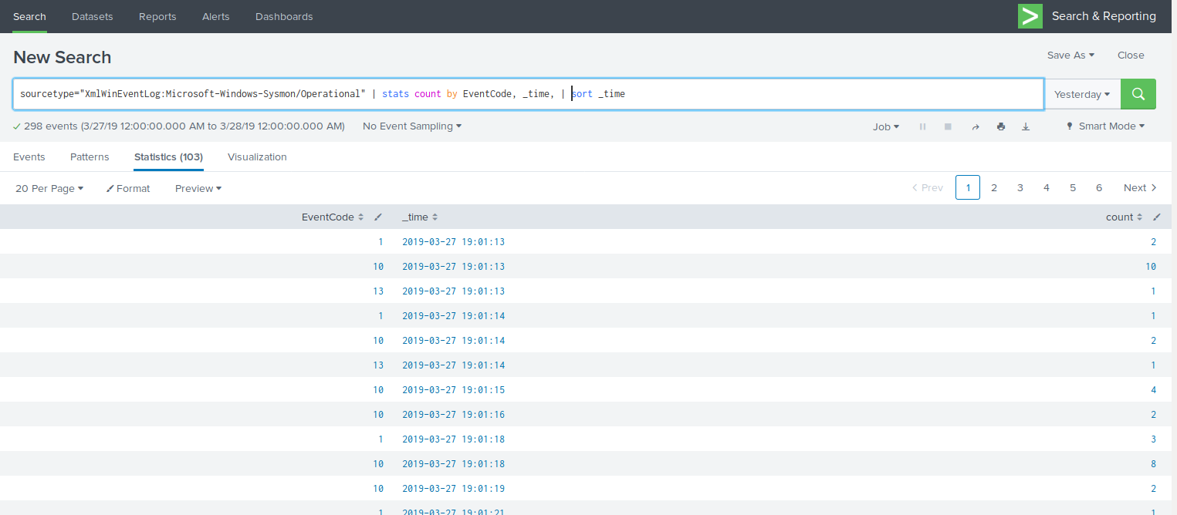Click the pencil icon next to the count column
This screenshot has height=515, width=1177.
(x=1156, y=217)
